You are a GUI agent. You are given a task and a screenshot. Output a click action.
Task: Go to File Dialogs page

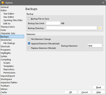[9, 43]
